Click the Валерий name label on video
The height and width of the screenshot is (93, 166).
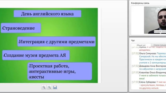pyautogui.click(x=160, y=32)
